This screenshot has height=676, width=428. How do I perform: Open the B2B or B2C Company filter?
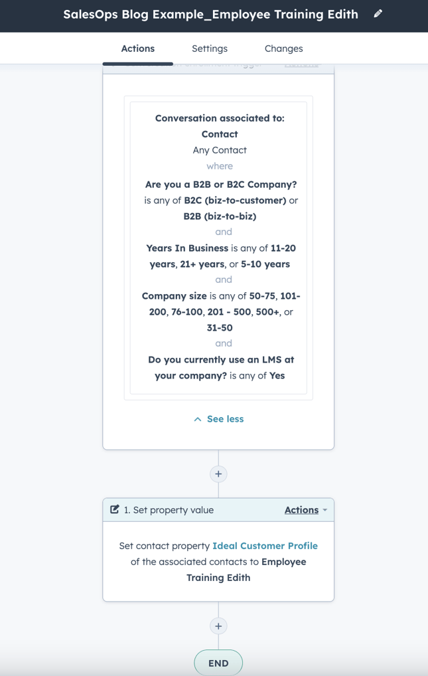(221, 200)
